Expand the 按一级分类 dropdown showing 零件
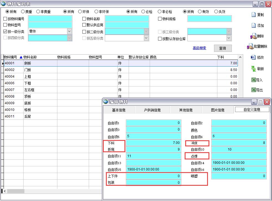 coord(69,32)
